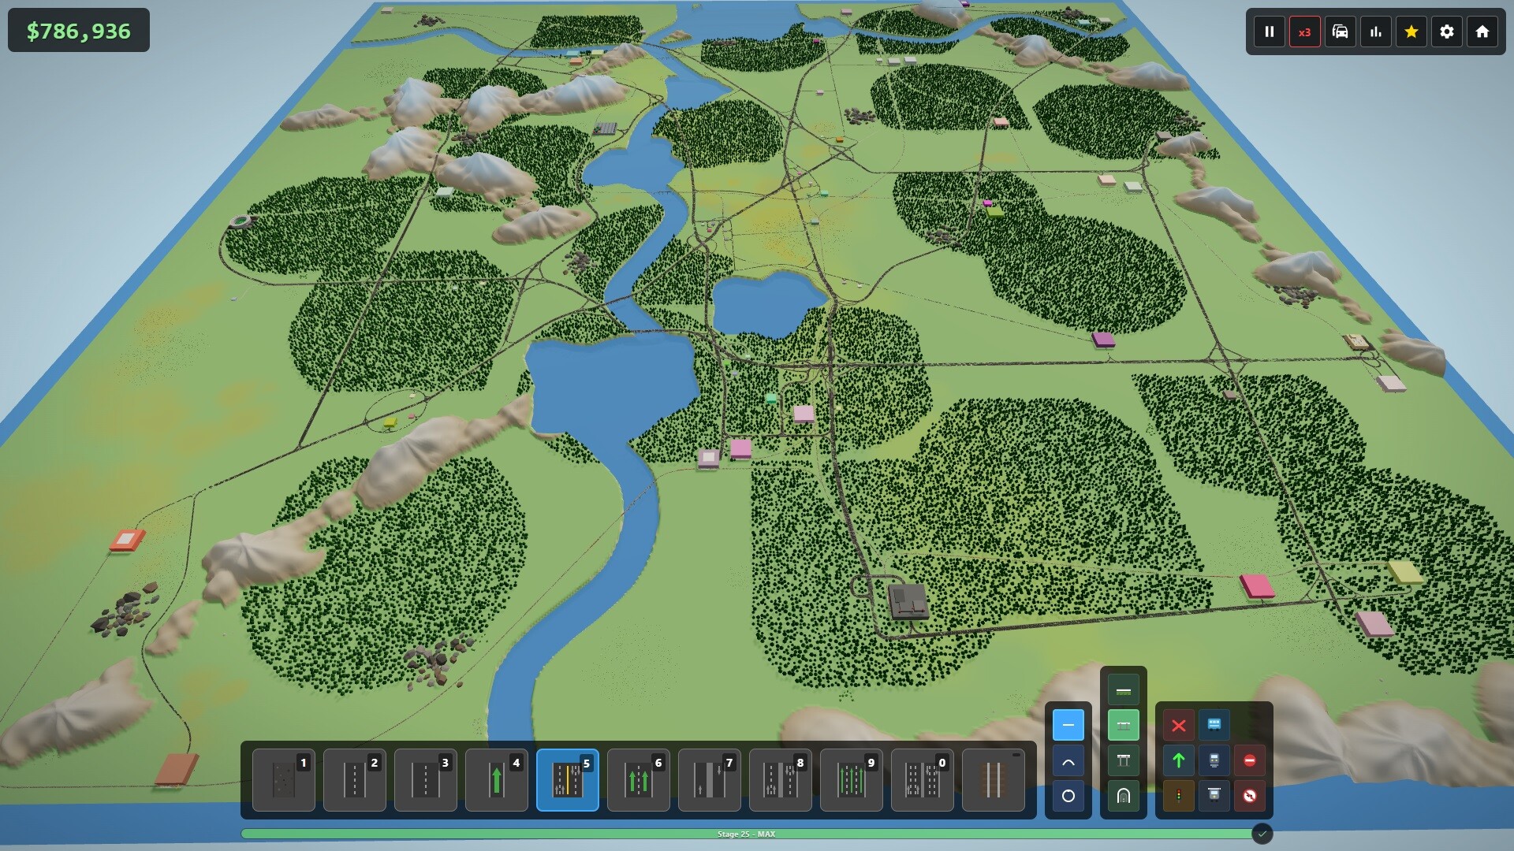Click the circular lake in map center
Viewport: 1514px width, 851px height.
click(x=767, y=303)
